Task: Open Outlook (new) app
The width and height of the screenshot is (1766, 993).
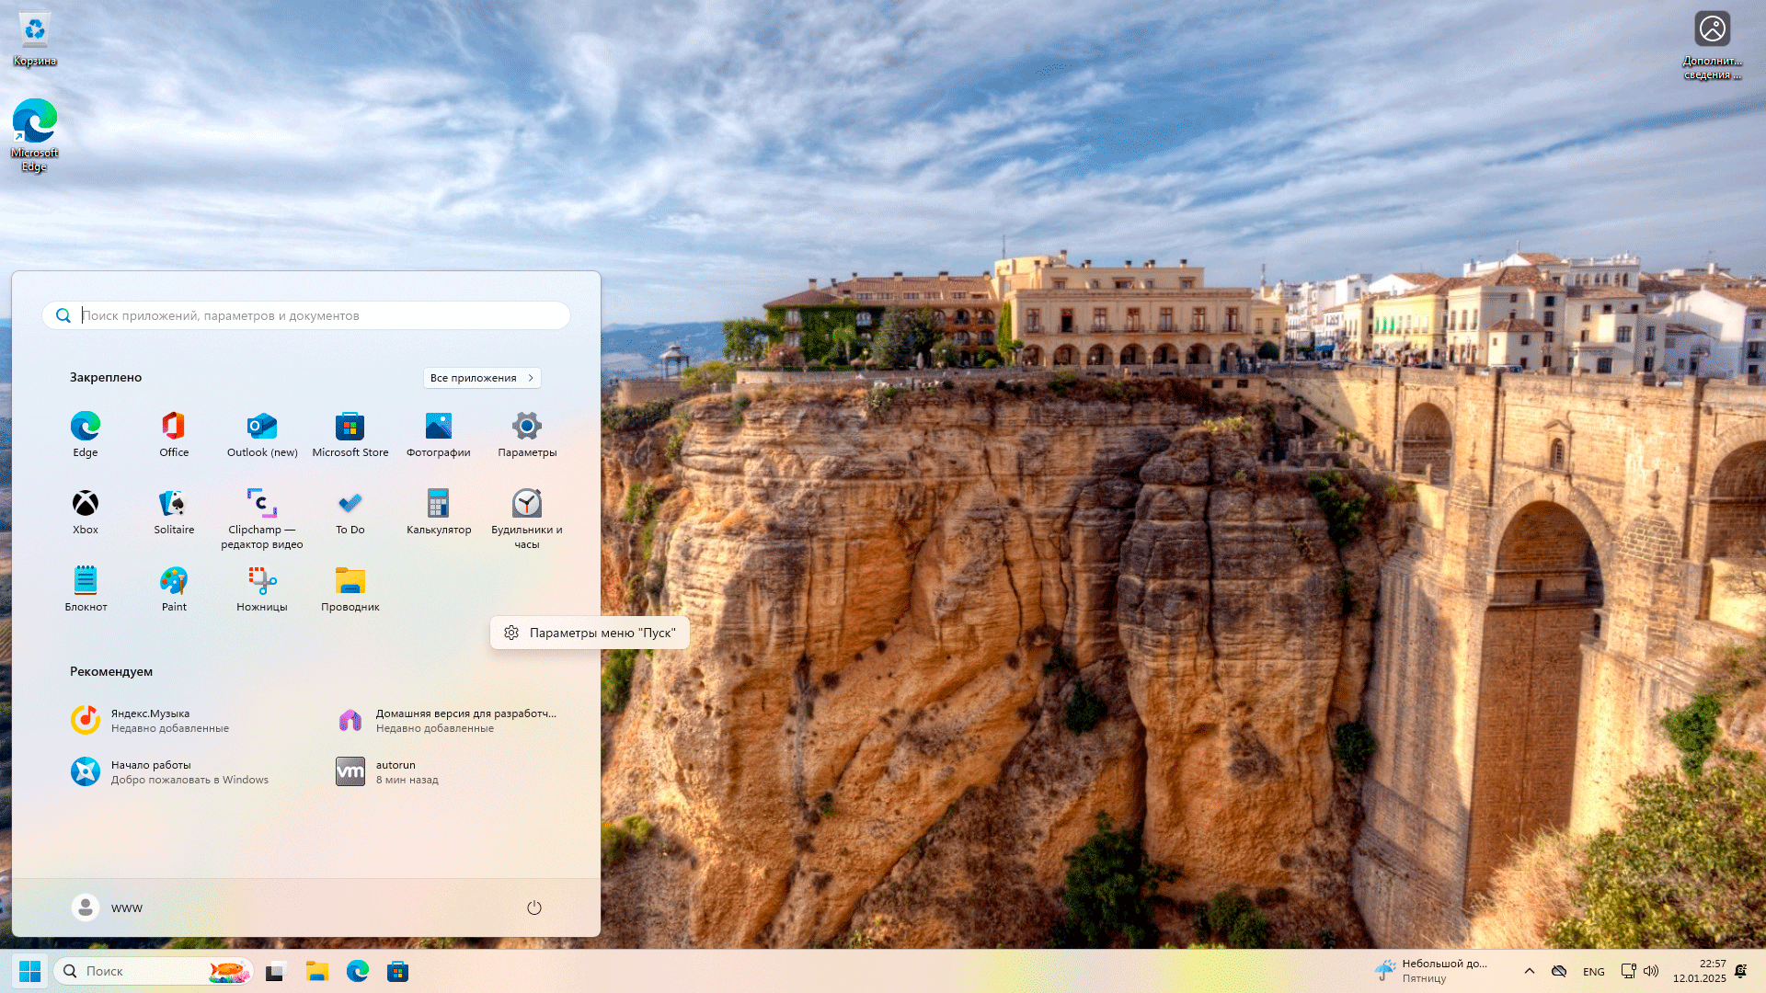Action: (x=261, y=434)
